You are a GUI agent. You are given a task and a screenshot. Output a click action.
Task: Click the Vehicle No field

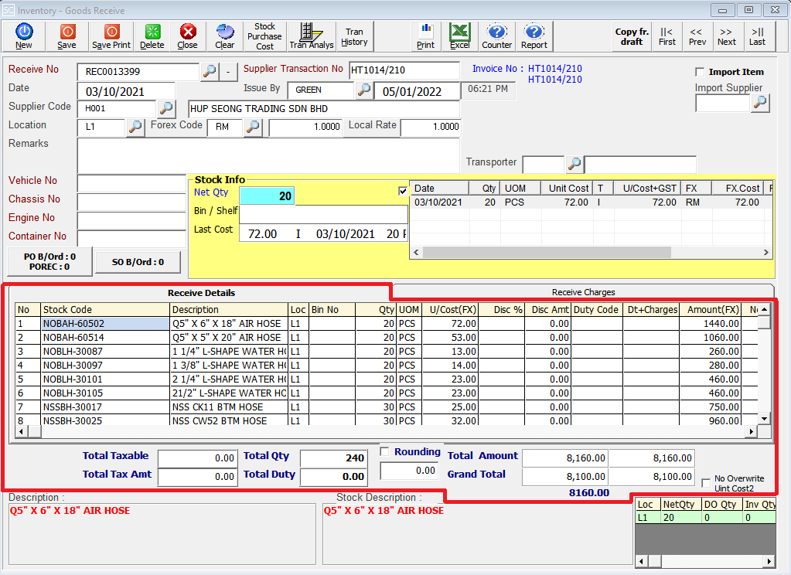[131, 182]
